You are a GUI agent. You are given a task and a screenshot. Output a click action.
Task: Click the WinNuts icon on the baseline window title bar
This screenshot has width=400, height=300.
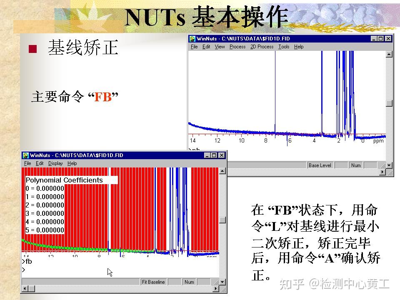pyautogui.click(x=25, y=154)
